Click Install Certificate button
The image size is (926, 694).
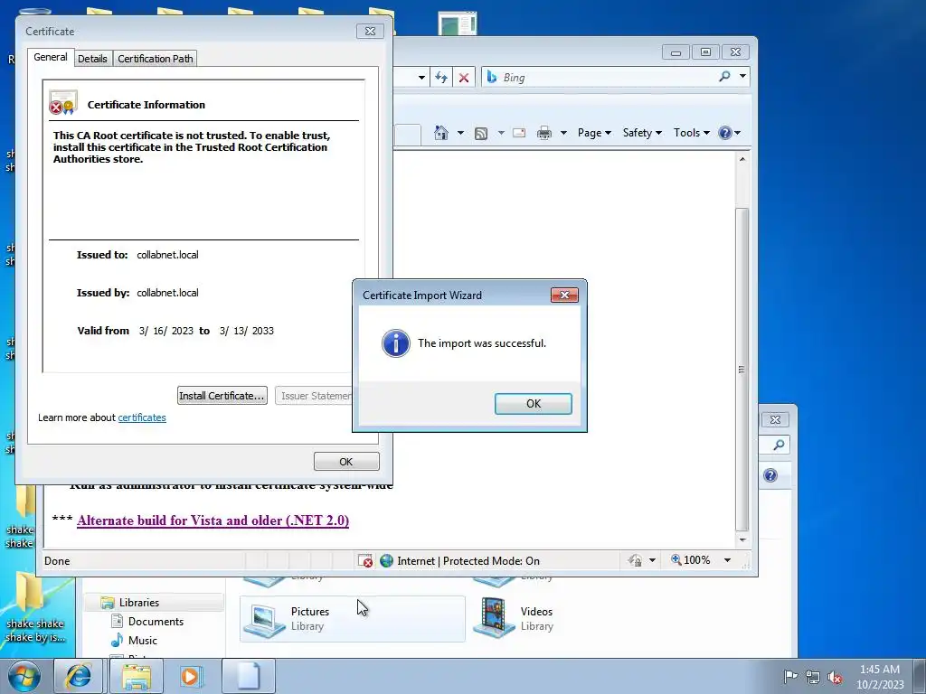click(x=222, y=396)
